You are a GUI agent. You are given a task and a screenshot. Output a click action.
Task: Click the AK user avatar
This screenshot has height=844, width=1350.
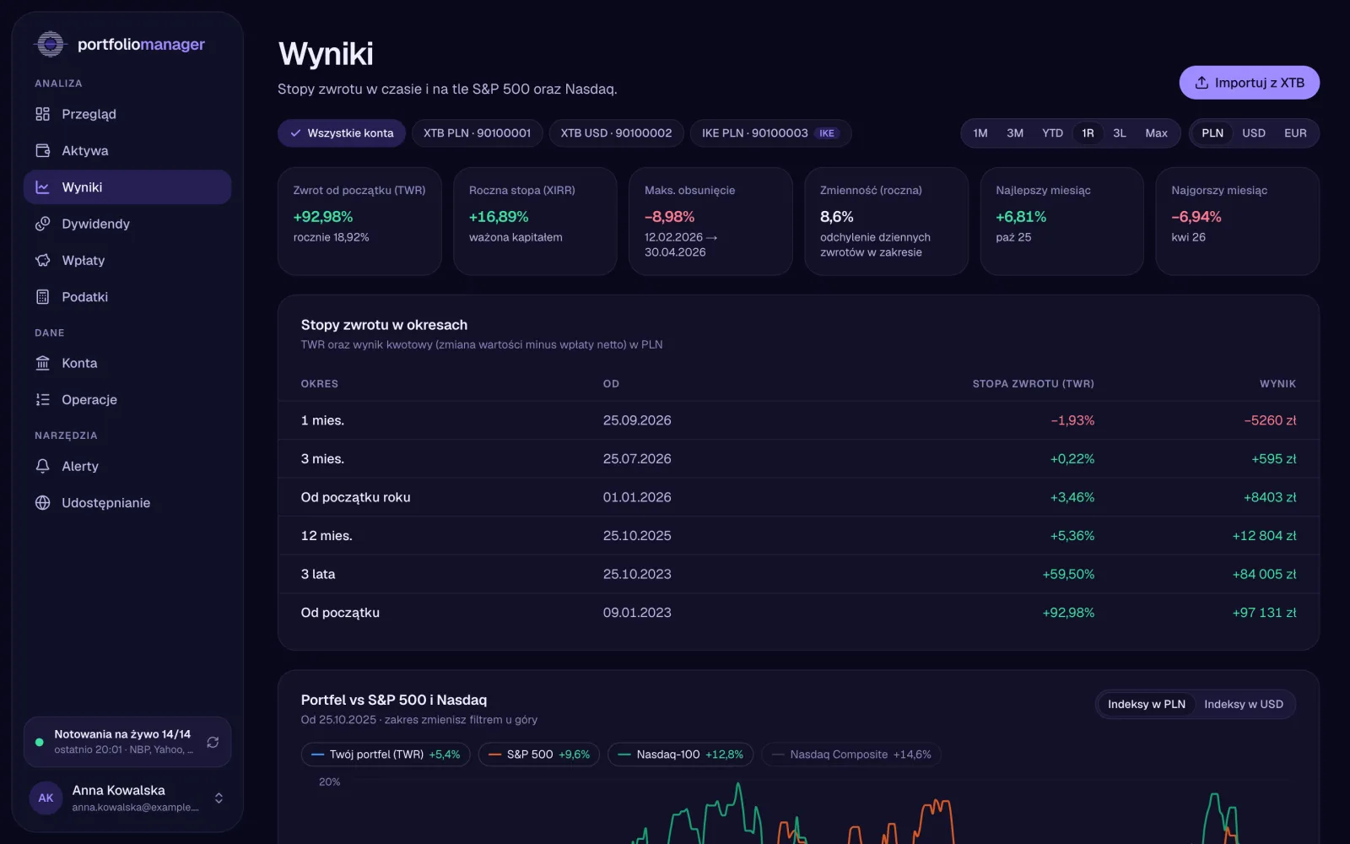tap(46, 798)
